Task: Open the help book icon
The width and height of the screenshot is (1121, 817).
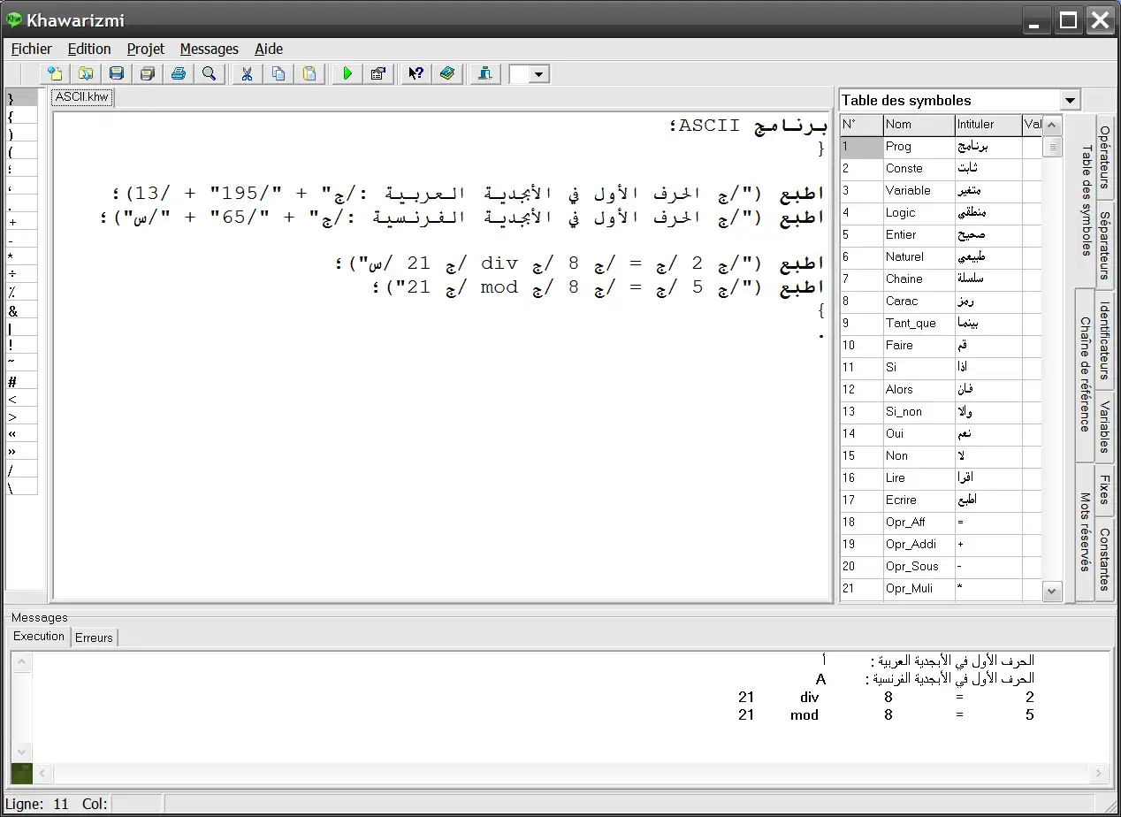Action: coord(446,73)
